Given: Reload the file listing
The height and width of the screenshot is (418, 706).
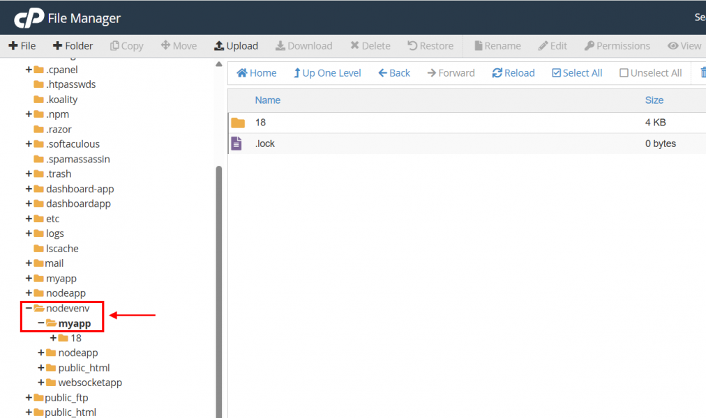Looking at the screenshot, I should tap(513, 73).
